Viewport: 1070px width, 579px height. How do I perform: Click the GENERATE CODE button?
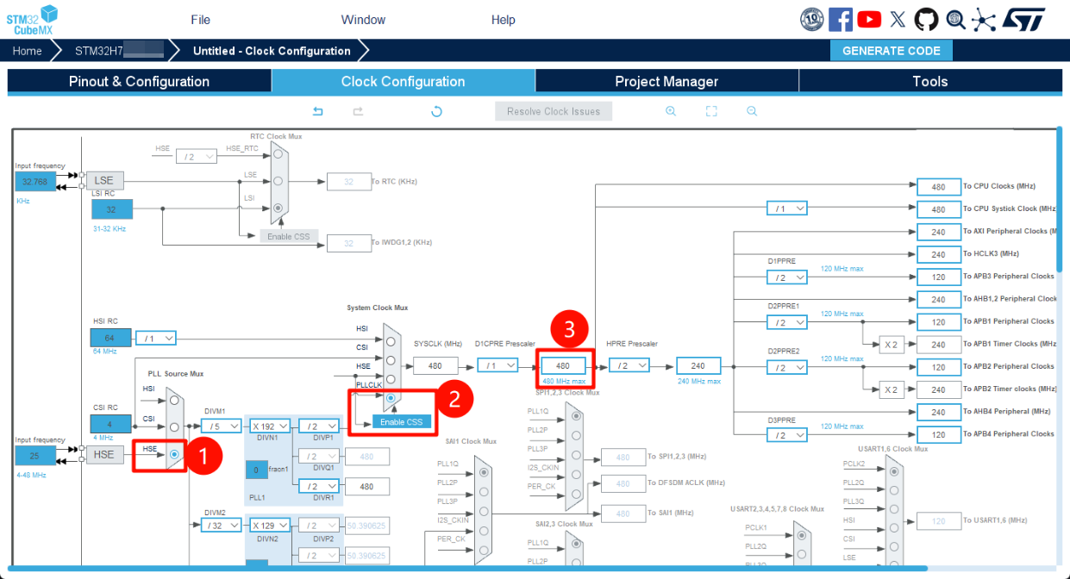coord(892,51)
